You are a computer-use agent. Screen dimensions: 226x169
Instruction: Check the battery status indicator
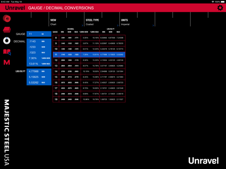coord(223,2)
